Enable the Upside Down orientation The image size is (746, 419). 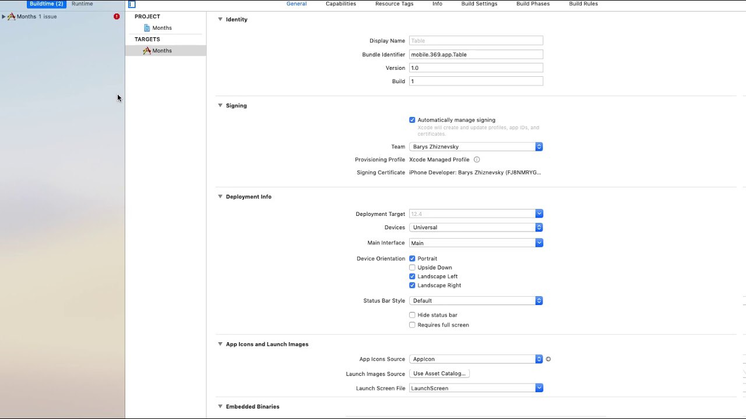pos(412,268)
